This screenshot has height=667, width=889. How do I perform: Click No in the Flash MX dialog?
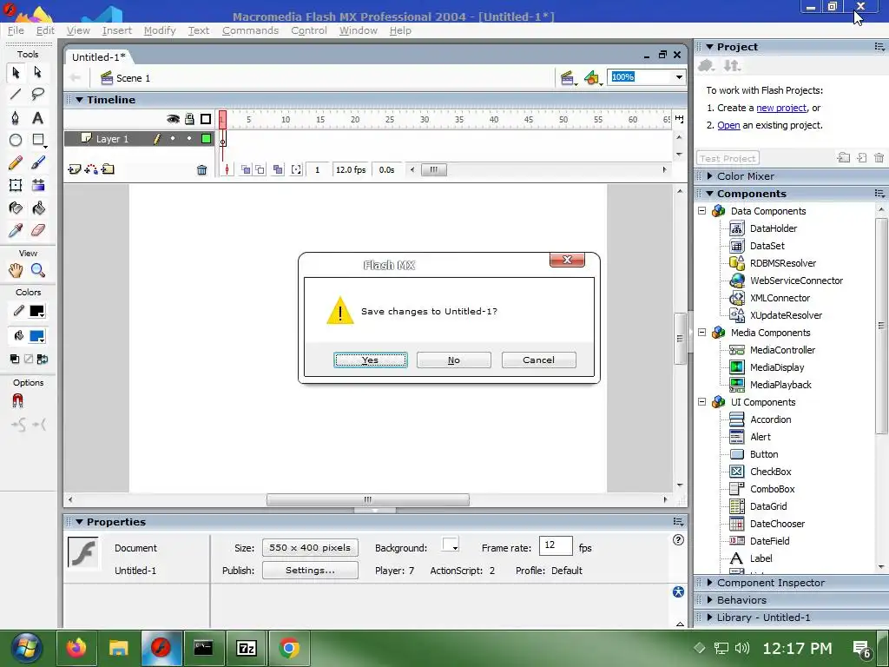click(453, 360)
